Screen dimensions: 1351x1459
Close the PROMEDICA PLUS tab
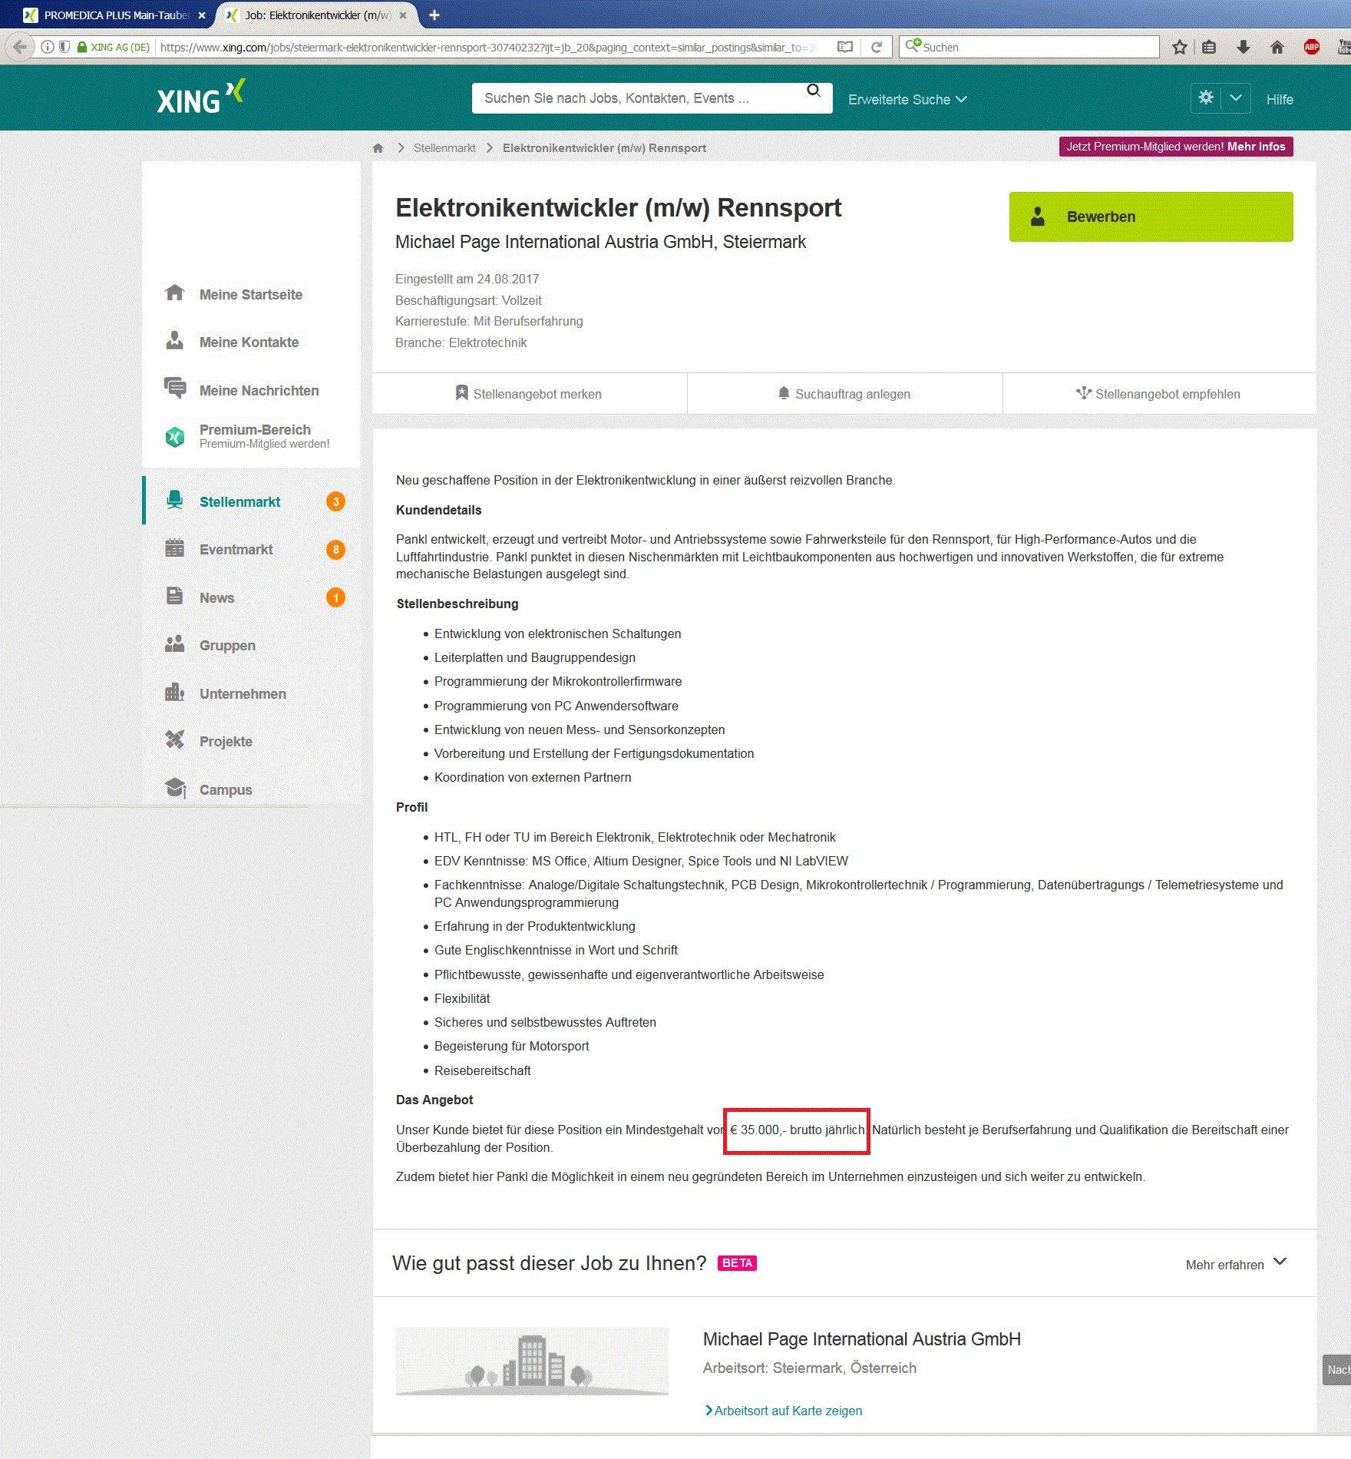[x=202, y=15]
